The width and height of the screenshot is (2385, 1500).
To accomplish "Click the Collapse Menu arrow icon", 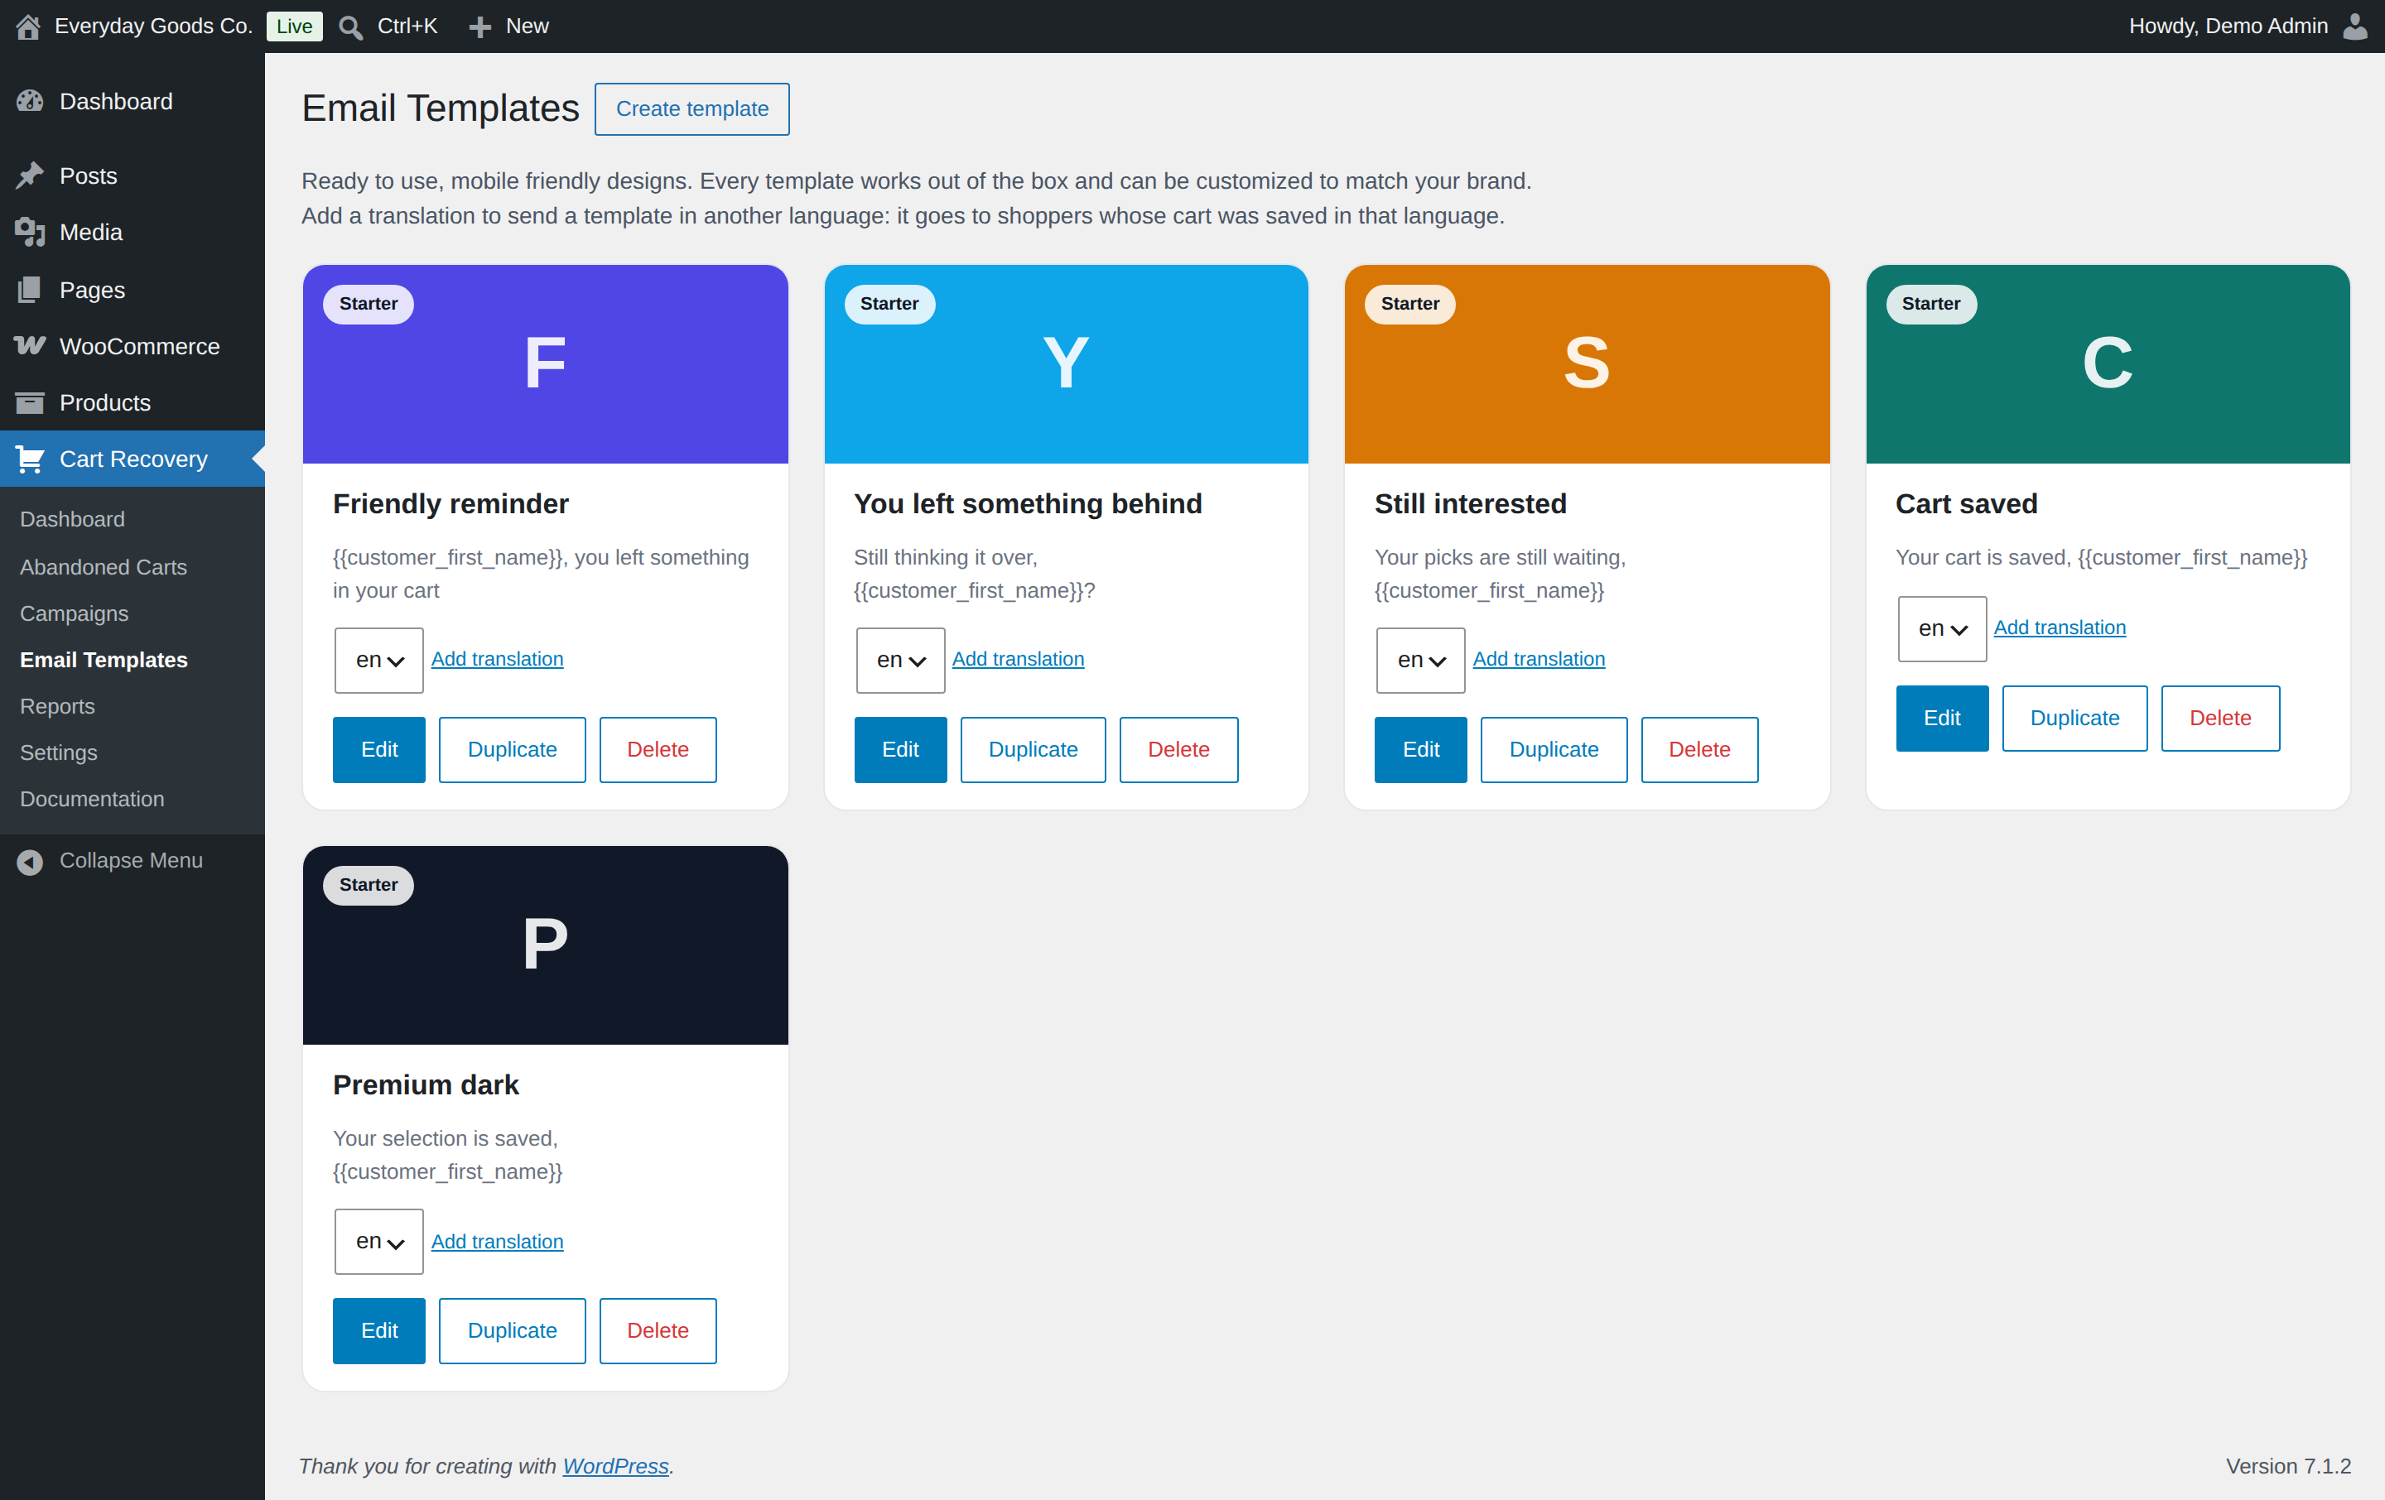I will coord(30,862).
